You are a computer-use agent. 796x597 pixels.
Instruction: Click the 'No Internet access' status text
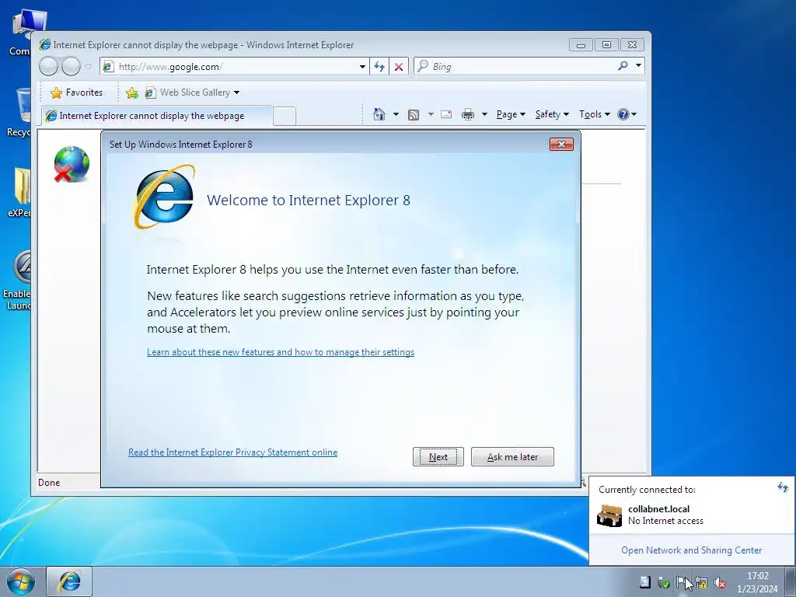pyautogui.click(x=665, y=521)
